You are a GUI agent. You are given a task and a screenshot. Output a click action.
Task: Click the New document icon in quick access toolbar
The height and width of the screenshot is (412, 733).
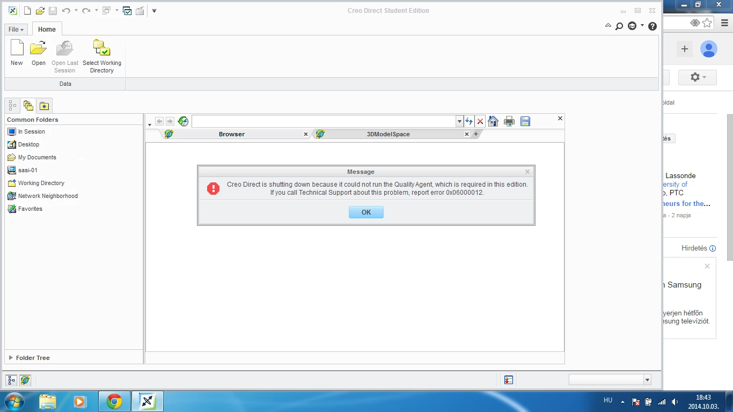tap(27, 11)
